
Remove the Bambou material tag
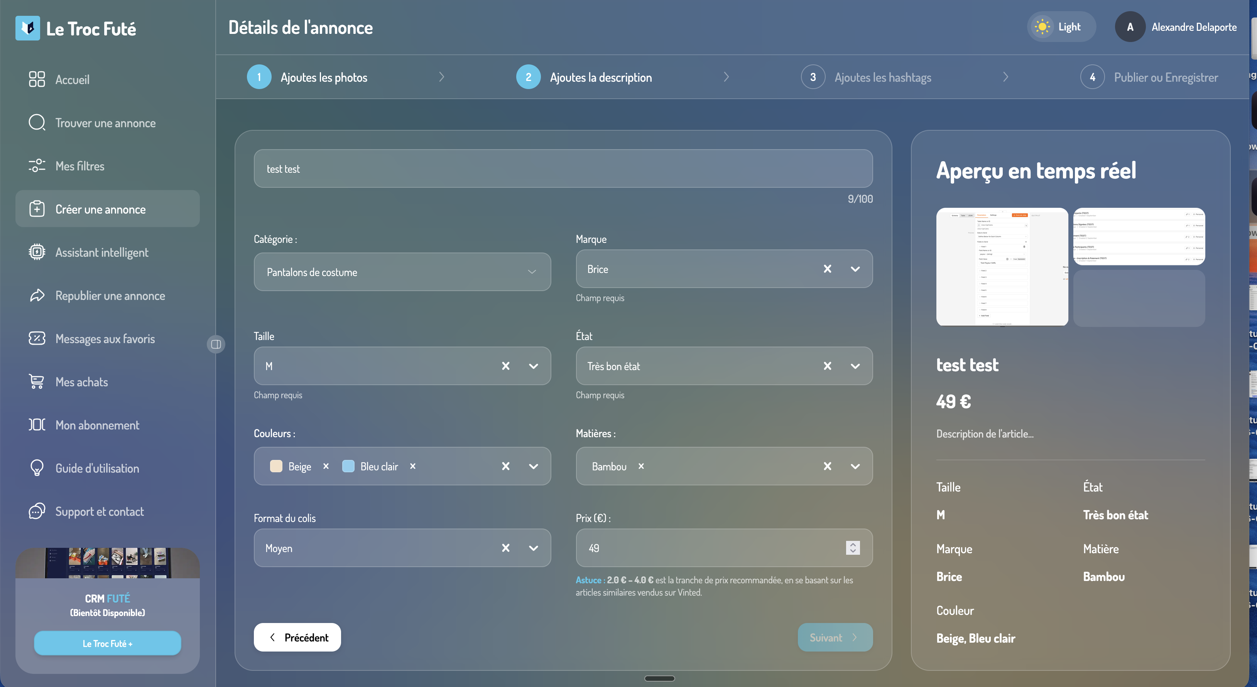point(641,466)
